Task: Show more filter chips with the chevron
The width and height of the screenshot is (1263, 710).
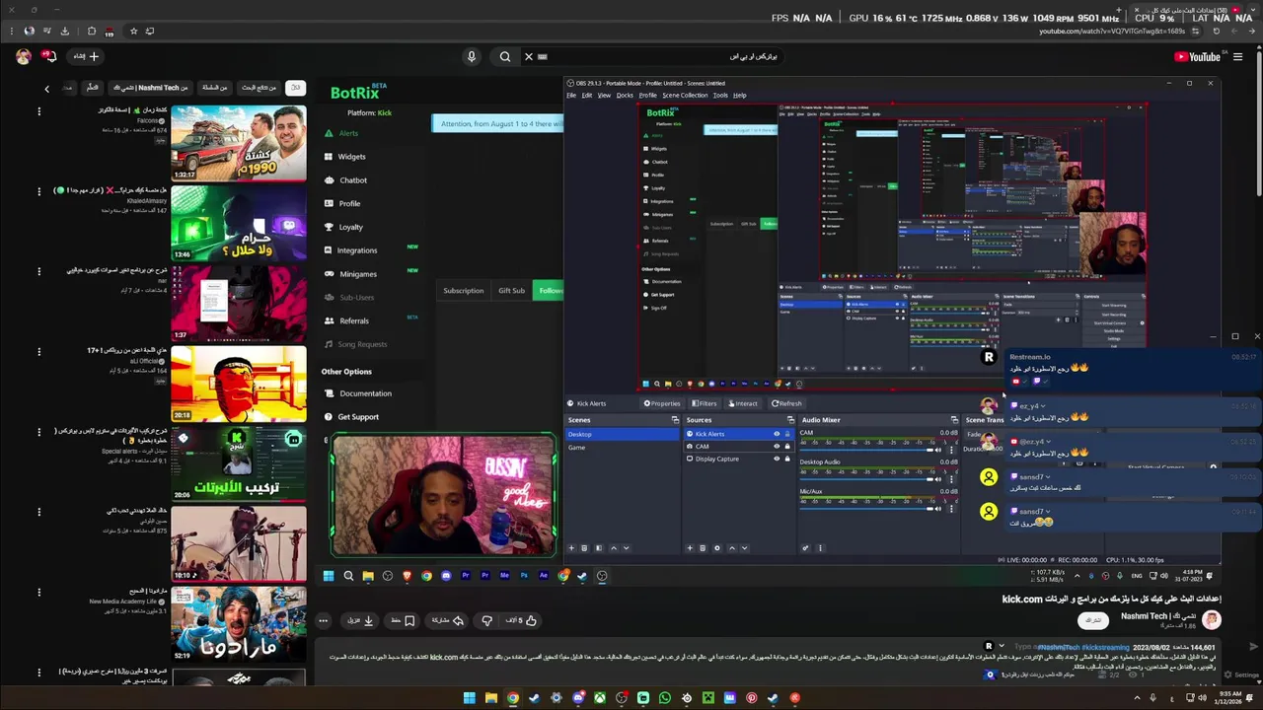Action: pos(46,89)
